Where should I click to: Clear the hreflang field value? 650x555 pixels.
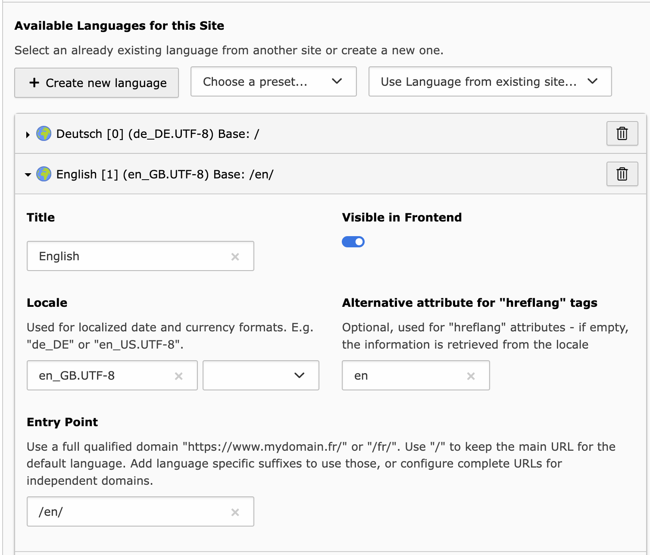click(x=471, y=376)
